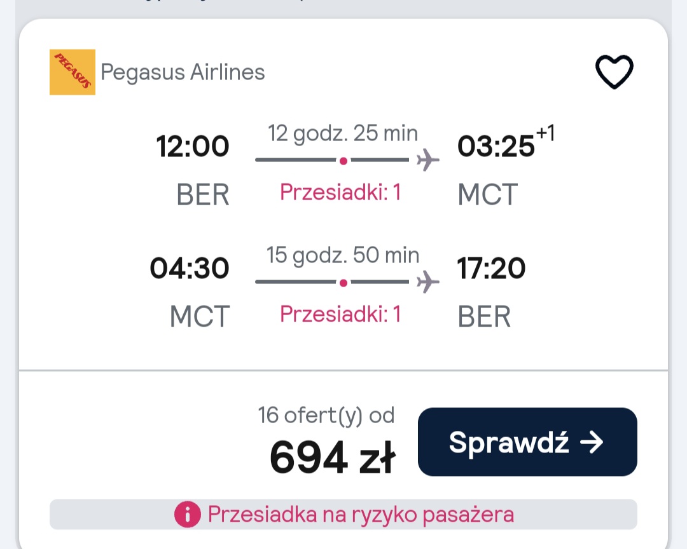Viewport: 687px width, 549px height.
Task: Click the 04:30 return departure time
Action: pyautogui.click(x=190, y=268)
